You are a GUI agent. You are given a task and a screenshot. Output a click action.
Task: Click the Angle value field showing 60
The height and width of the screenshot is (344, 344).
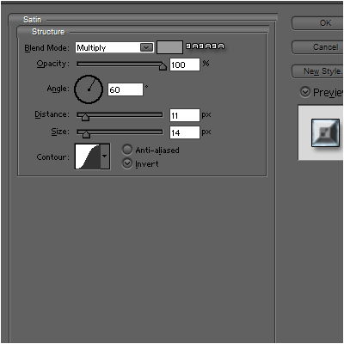(x=126, y=89)
